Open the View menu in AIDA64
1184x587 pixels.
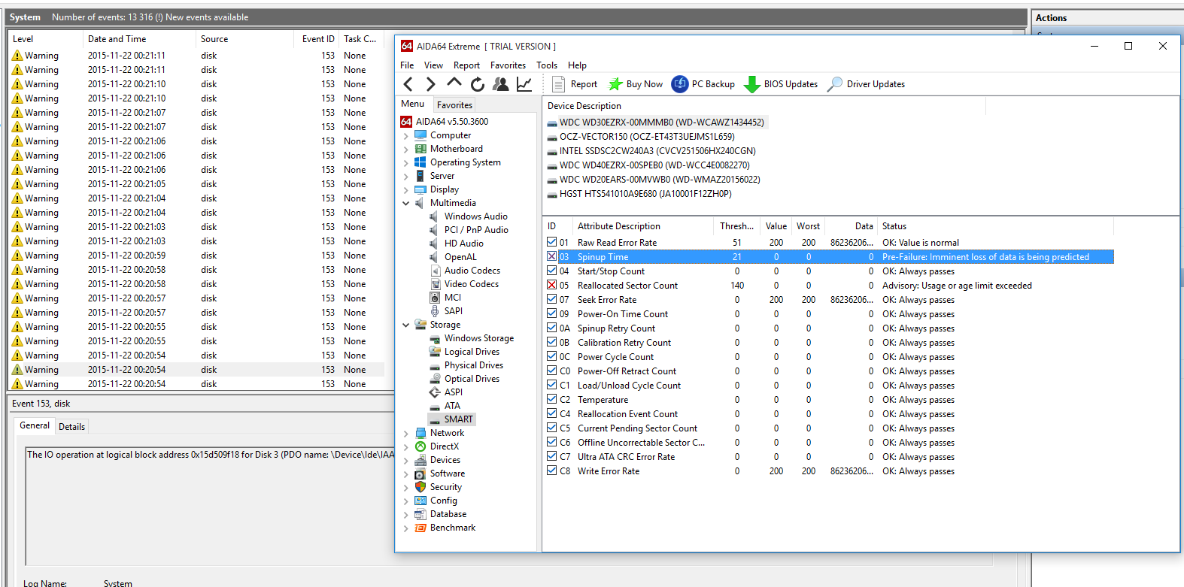coord(433,65)
